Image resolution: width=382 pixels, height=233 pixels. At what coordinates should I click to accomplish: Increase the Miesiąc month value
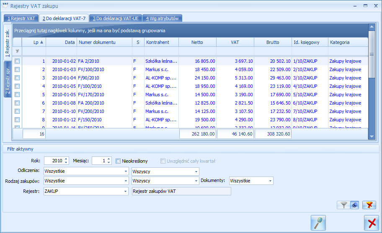click(108, 159)
